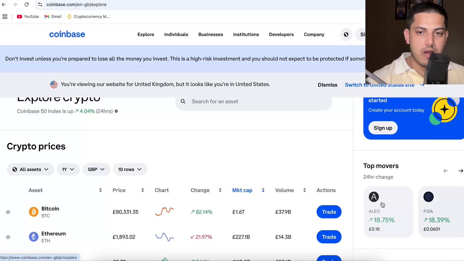
Task: Click Bitcoin change value 82.14%
Action: (201, 212)
